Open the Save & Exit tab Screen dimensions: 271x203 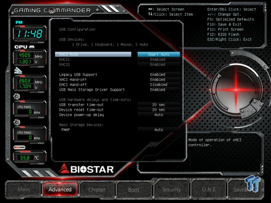pyautogui.click(x=245, y=189)
